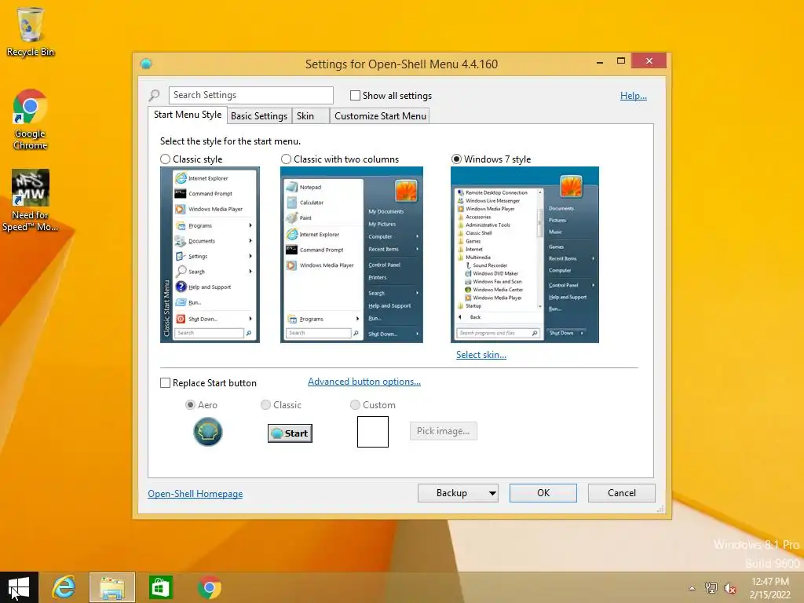
Task: Open the Skin tab
Action: [309, 116]
